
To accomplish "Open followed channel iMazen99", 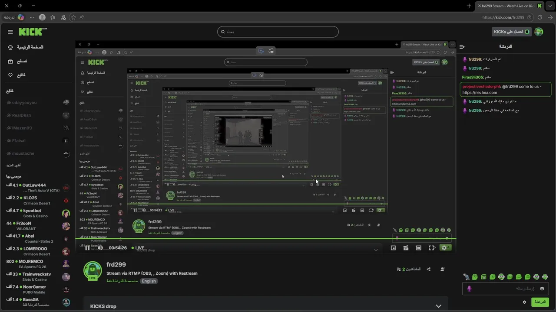I will 37,128.
